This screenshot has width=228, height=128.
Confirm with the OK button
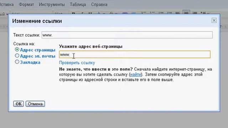point(19,104)
